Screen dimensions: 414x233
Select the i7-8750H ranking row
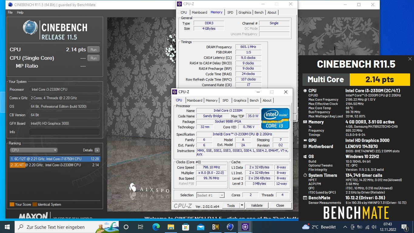click(55, 159)
